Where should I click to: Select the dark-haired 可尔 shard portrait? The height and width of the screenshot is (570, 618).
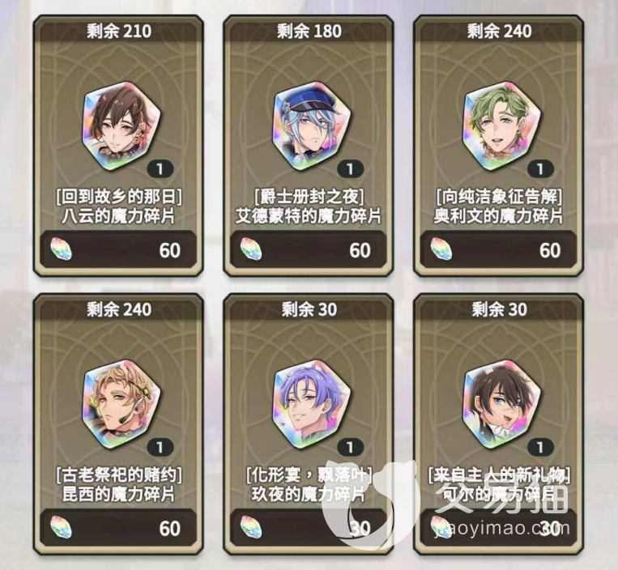coord(501,405)
